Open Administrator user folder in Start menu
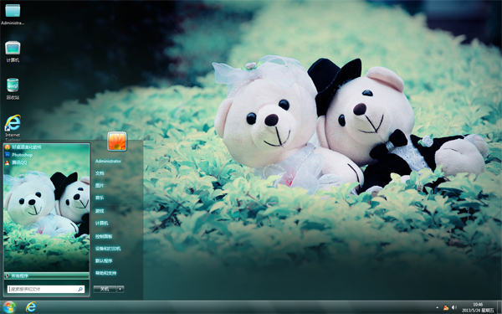 (x=108, y=161)
